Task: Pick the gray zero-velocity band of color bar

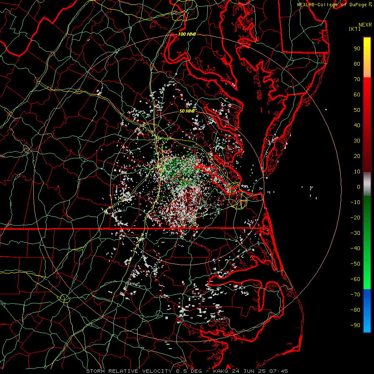Action: 367,184
